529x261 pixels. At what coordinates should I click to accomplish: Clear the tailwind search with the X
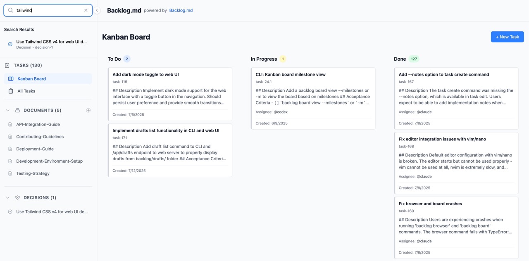pyautogui.click(x=86, y=10)
